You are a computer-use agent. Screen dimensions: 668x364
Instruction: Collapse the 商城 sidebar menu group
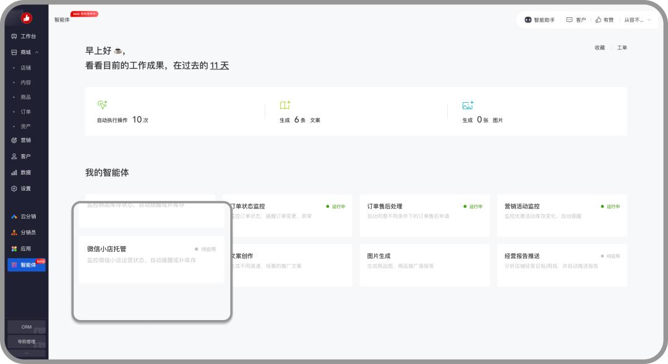coord(36,53)
